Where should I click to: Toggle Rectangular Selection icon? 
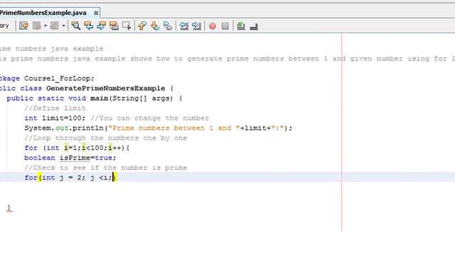127,26
